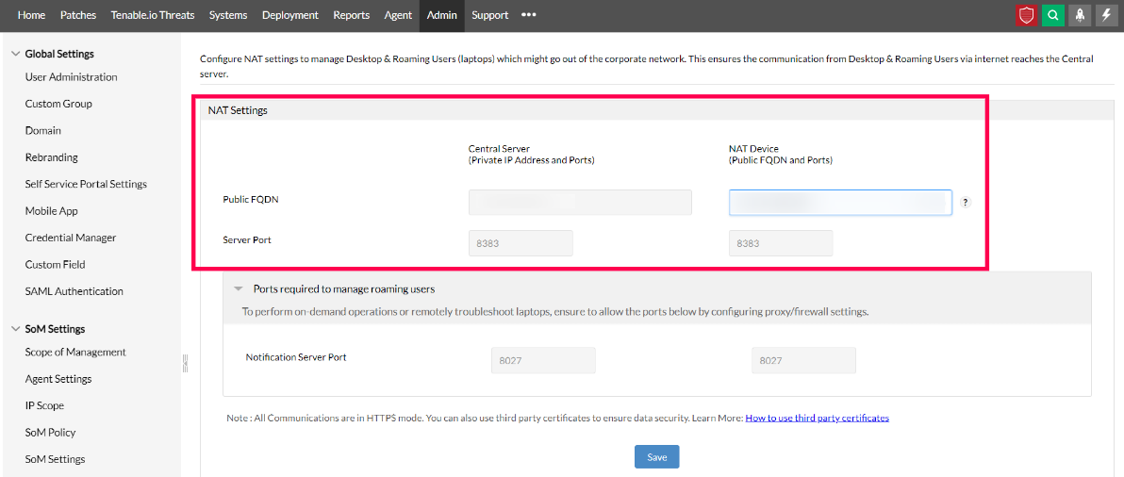Screen dimensions: 1124x477
Task: Click the lightning bolt quick actions icon
Action: (1105, 15)
